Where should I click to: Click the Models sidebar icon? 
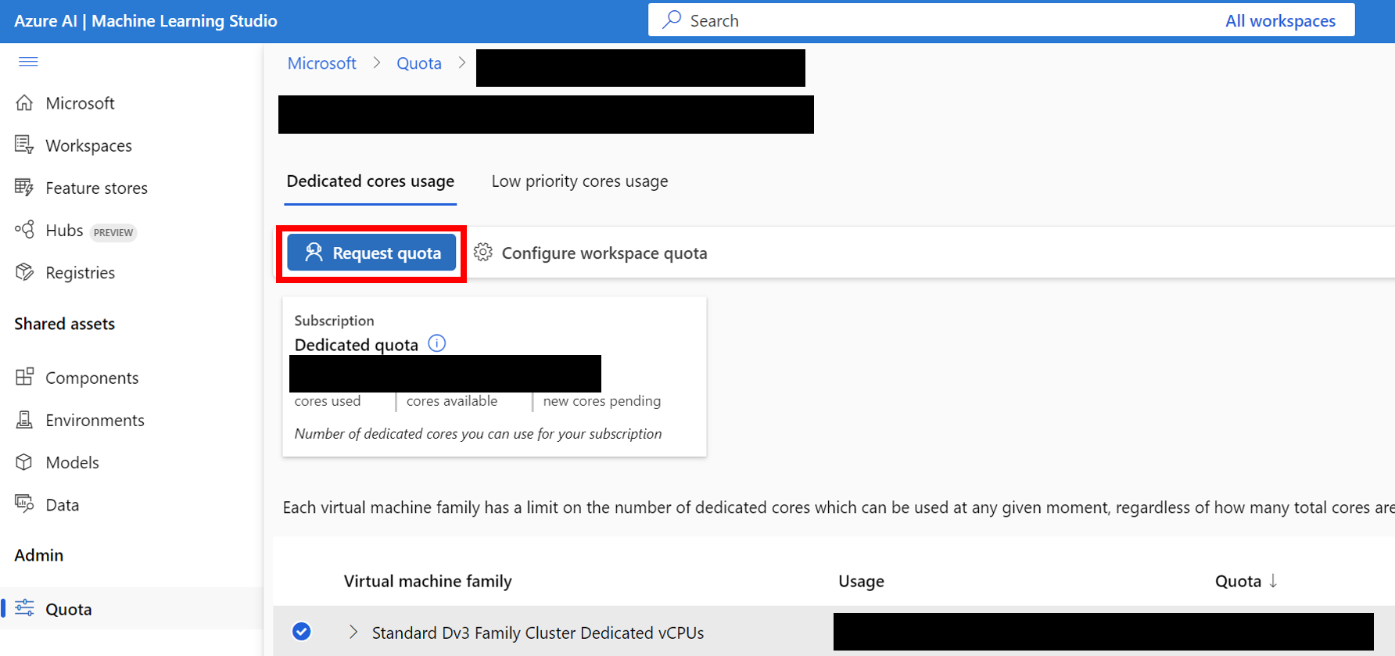click(x=24, y=462)
